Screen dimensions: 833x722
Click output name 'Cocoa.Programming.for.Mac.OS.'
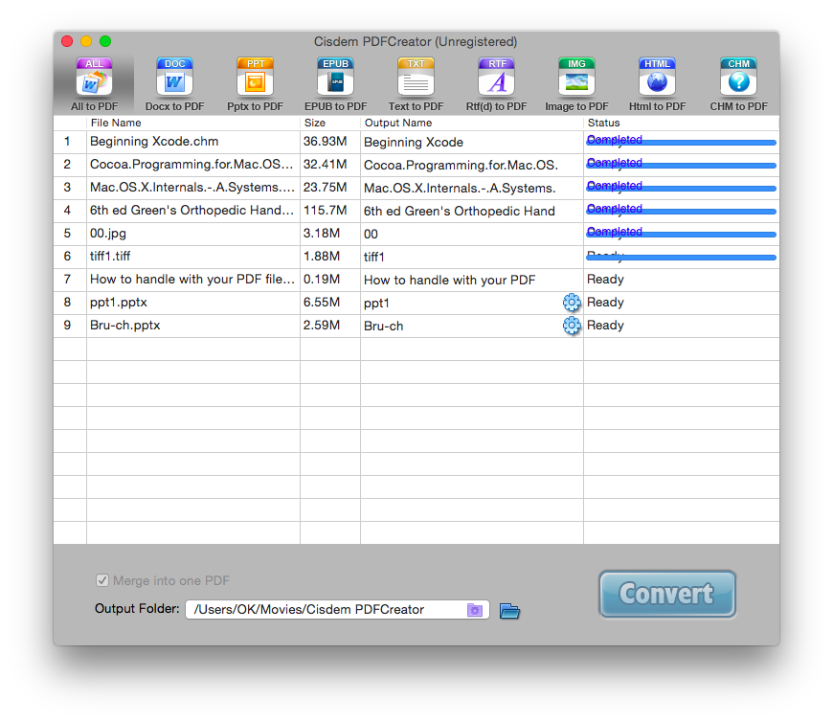pos(462,166)
